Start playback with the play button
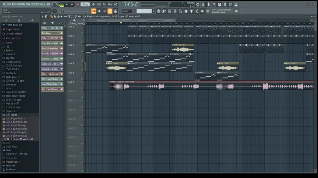Image resolution: width=318 pixels, height=178 pixels. (x=67, y=4)
